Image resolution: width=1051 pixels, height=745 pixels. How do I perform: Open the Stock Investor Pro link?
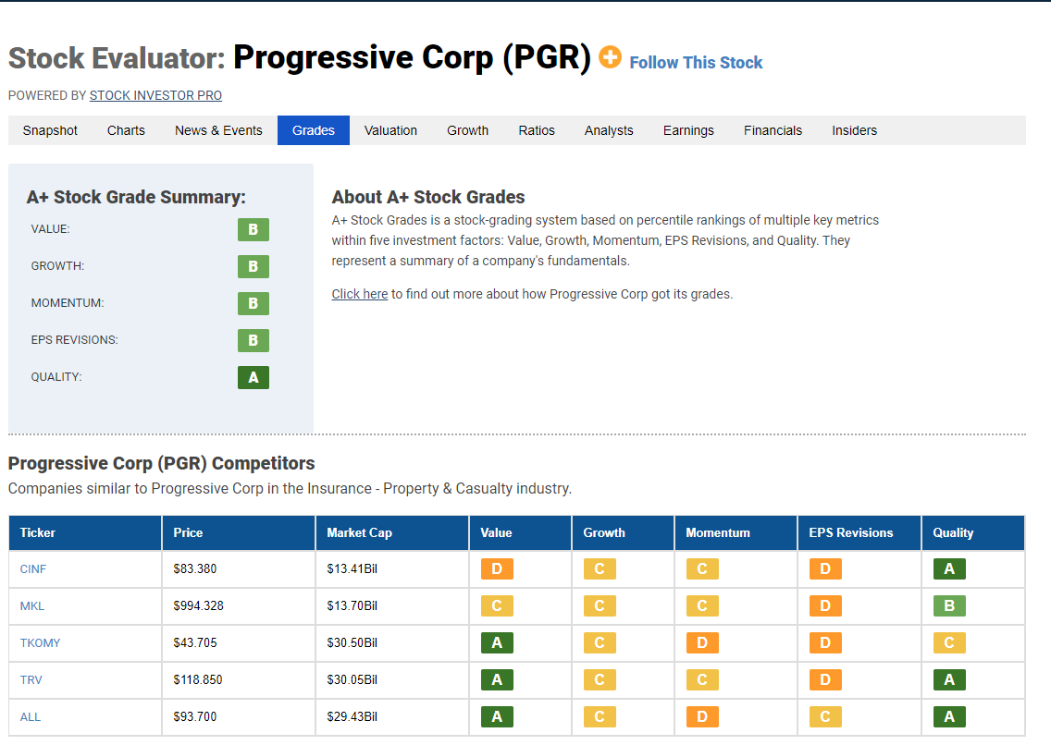tap(155, 96)
